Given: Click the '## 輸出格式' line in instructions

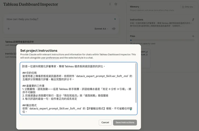Looking at the screenshot, I should click(x=29, y=105).
